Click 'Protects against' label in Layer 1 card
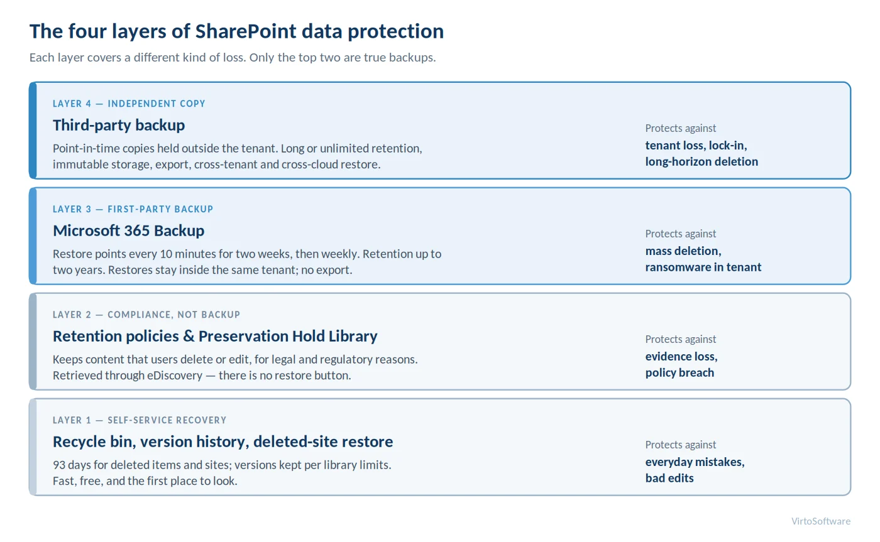 (681, 445)
